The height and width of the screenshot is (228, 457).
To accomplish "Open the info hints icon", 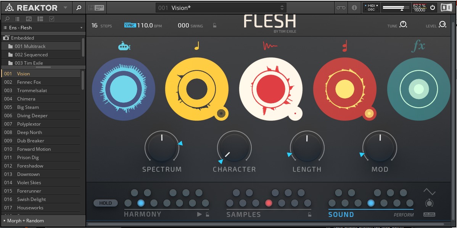I will [354, 8].
